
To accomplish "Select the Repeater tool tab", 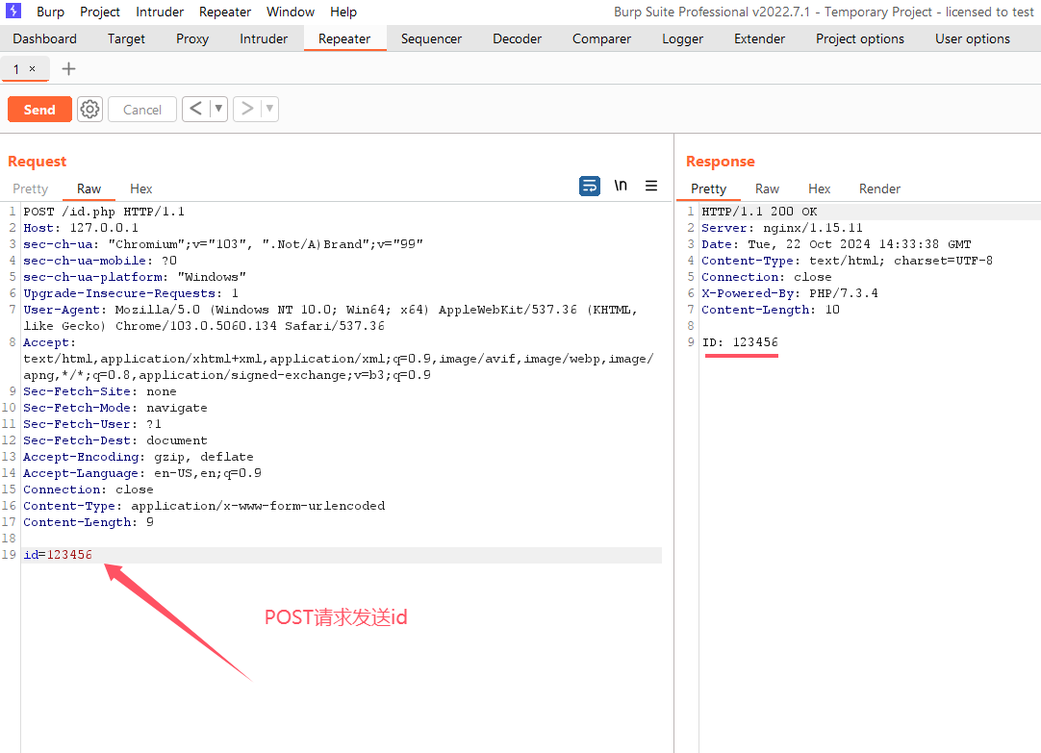I will coord(344,38).
